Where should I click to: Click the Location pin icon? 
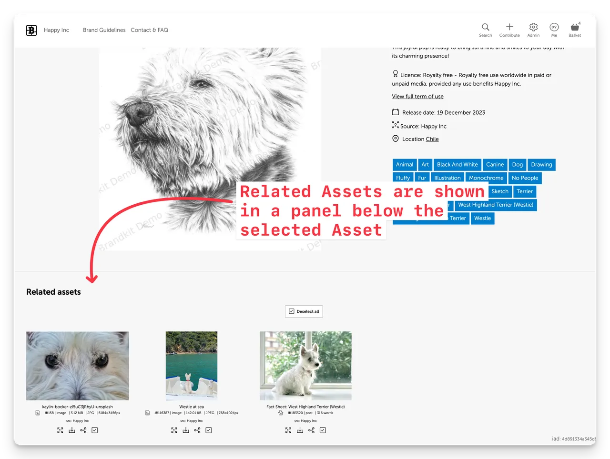[x=396, y=139]
